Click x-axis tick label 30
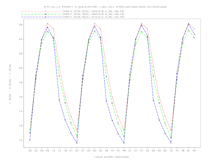 (x=89, y=151)
